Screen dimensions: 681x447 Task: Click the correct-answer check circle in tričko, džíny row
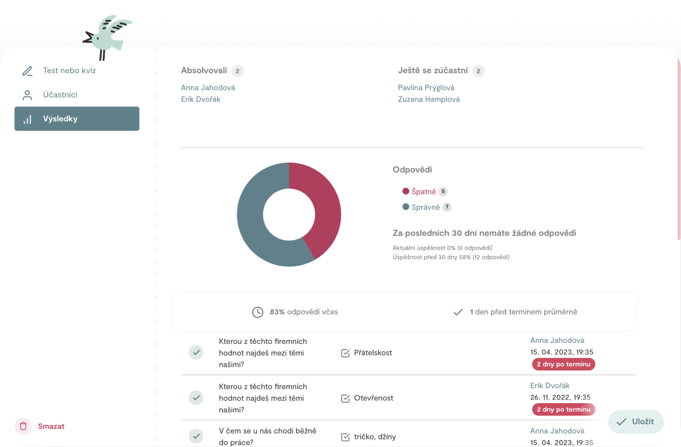pyautogui.click(x=196, y=436)
